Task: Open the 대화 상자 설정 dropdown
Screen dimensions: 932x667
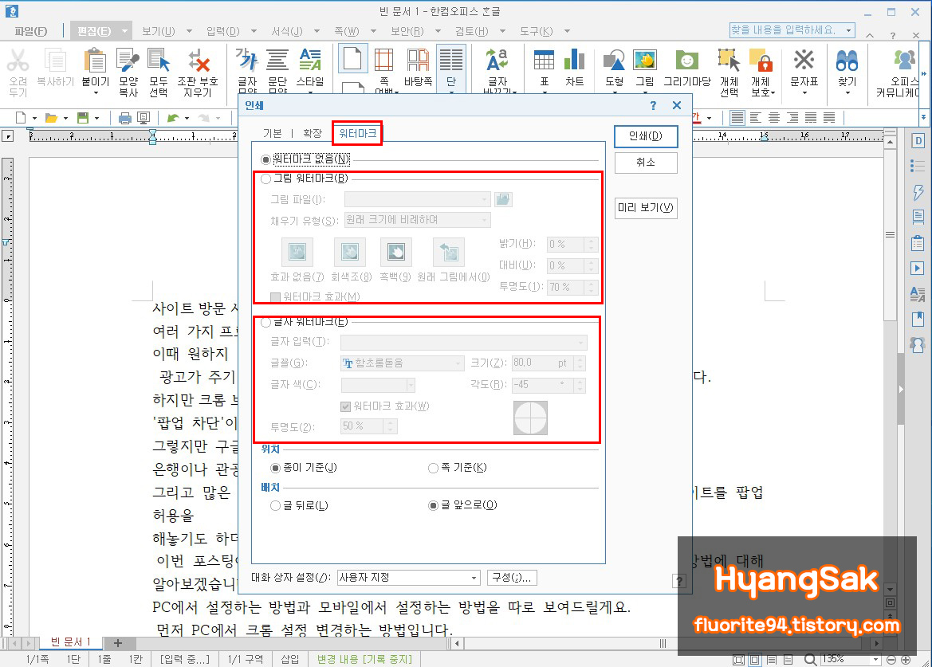Action: 474,578
